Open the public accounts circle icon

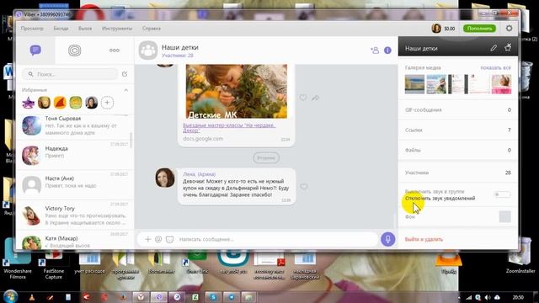(x=75, y=50)
